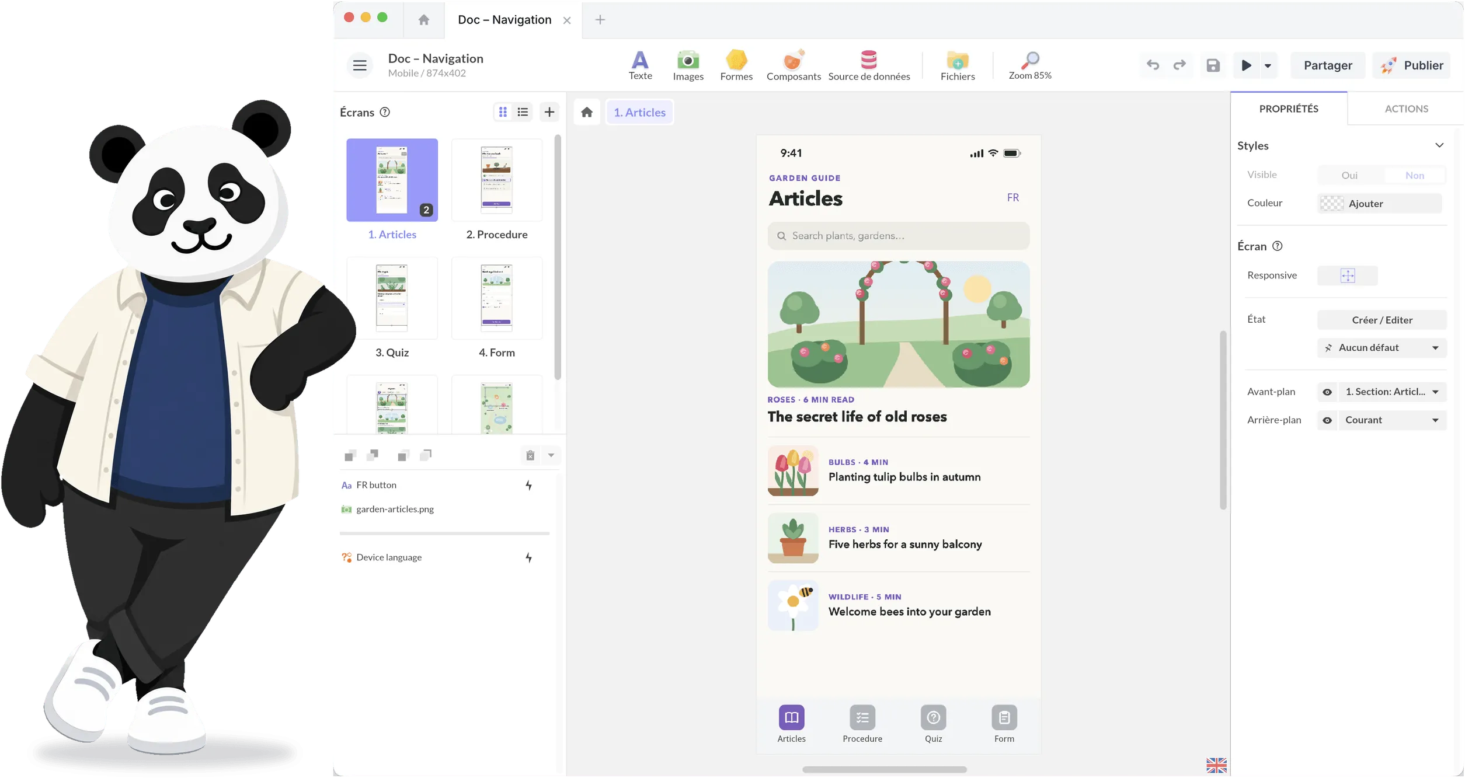Toggle Avant-plan visibility eye
Viewport: 1465px width, 778px height.
[x=1326, y=392]
